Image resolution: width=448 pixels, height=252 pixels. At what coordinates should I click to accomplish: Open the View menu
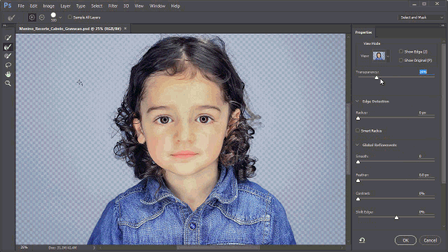click(139, 6)
